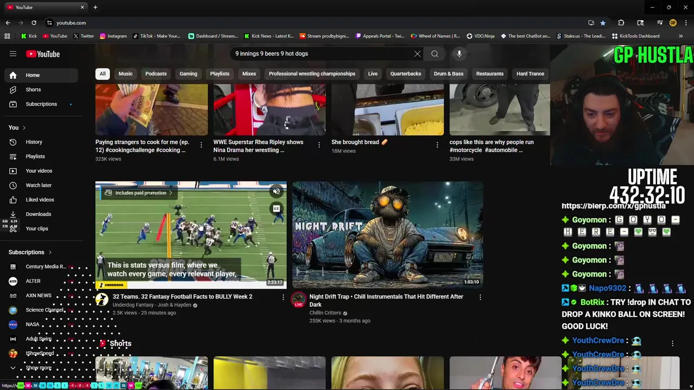Select the Gaming filter chip
Image resolution: width=694 pixels, height=390 pixels.
(x=188, y=74)
